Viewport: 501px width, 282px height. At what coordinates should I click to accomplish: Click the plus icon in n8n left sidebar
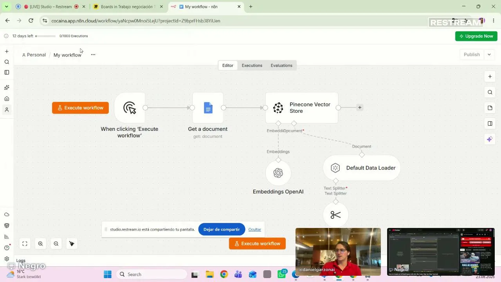point(7,51)
